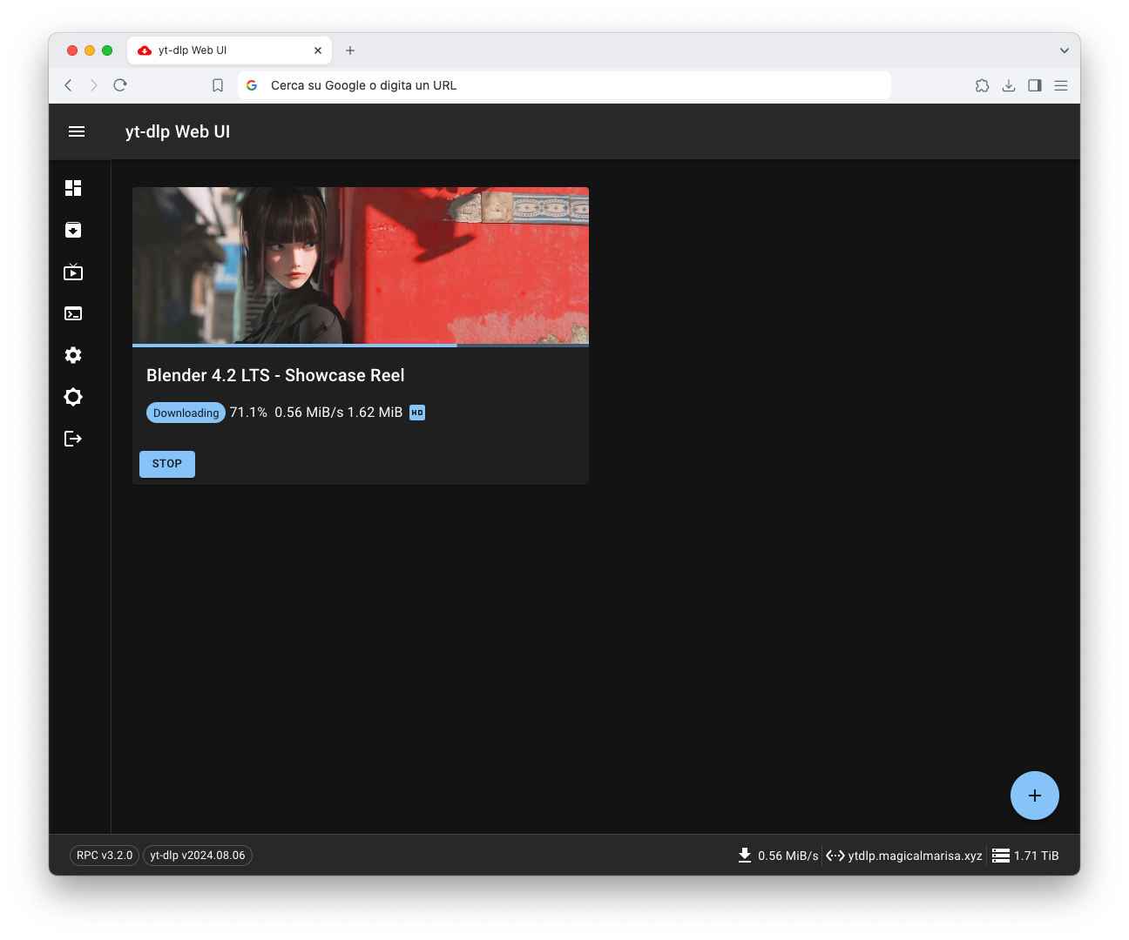Open the browser hamburger menu
The image size is (1129, 940).
[x=1060, y=85]
